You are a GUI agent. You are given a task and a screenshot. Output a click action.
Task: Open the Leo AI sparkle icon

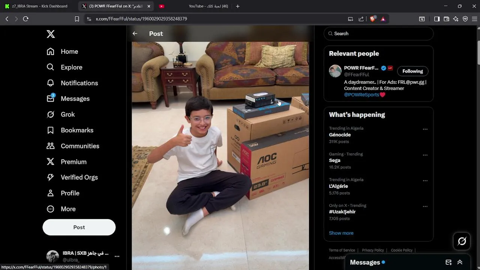point(456,19)
